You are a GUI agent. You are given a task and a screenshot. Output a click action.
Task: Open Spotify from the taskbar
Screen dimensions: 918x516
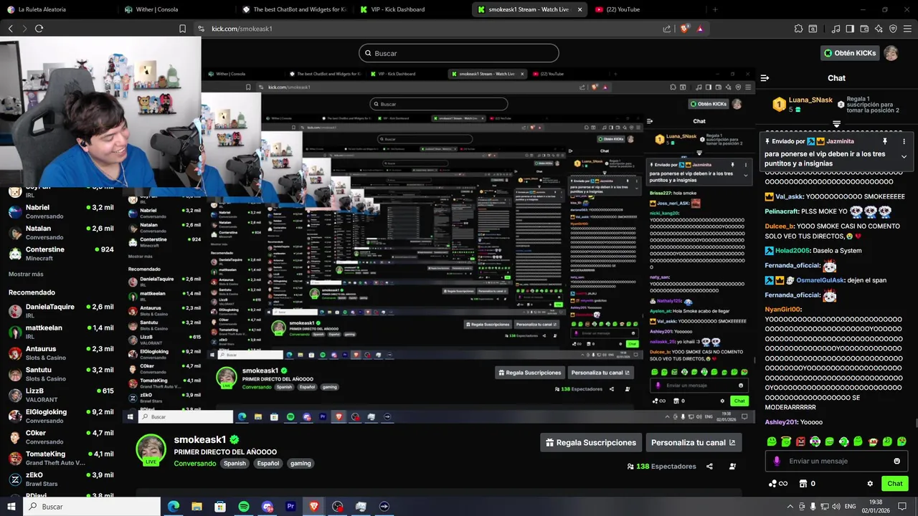(244, 507)
